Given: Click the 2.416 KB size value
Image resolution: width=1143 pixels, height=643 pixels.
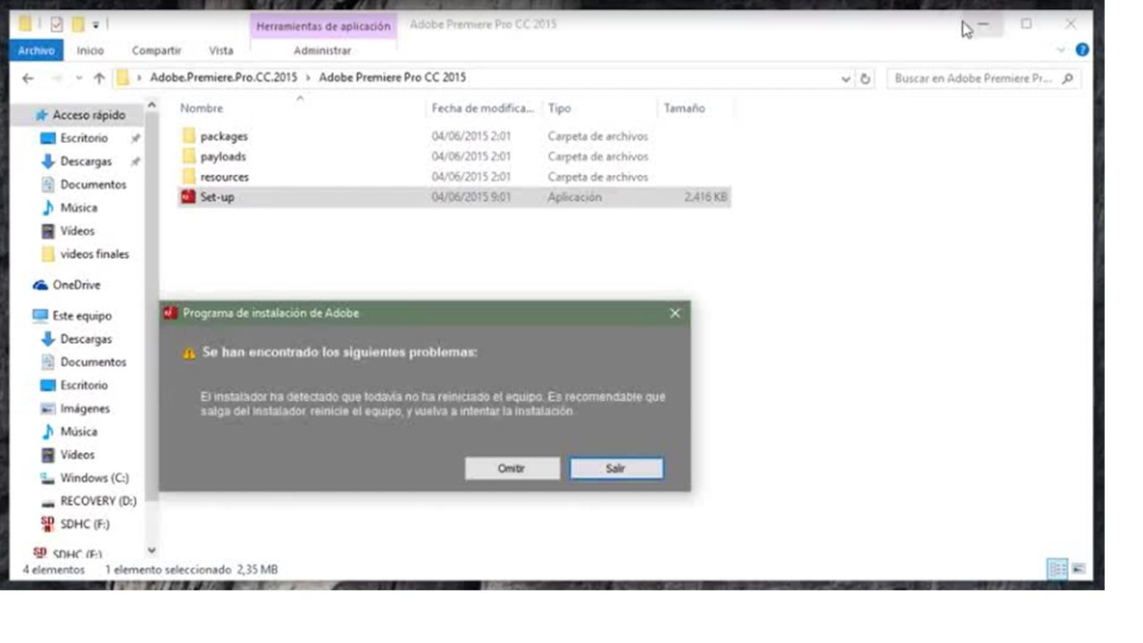Looking at the screenshot, I should pyautogui.click(x=705, y=197).
